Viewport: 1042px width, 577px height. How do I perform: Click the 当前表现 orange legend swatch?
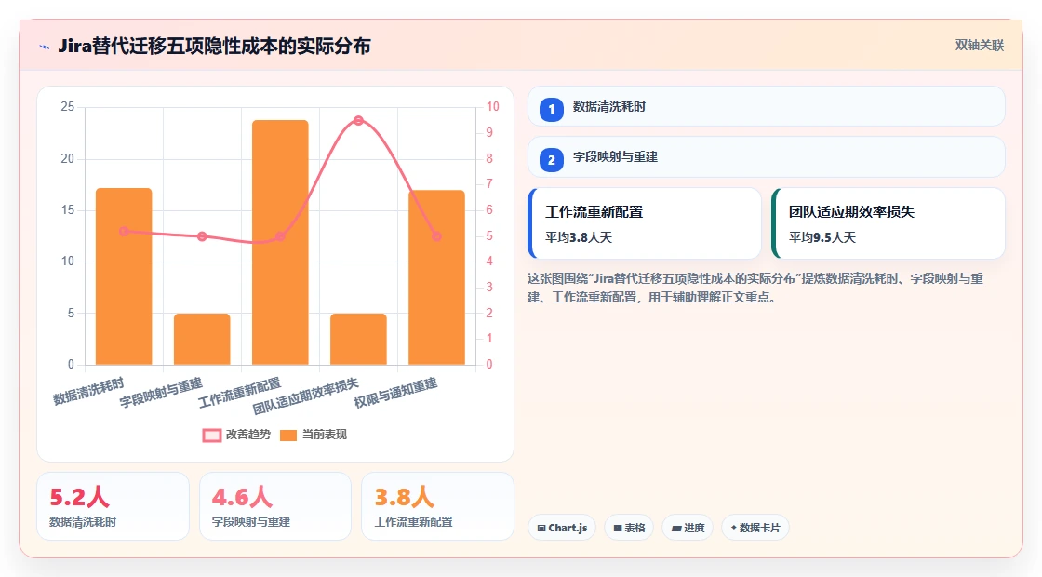[x=288, y=436]
